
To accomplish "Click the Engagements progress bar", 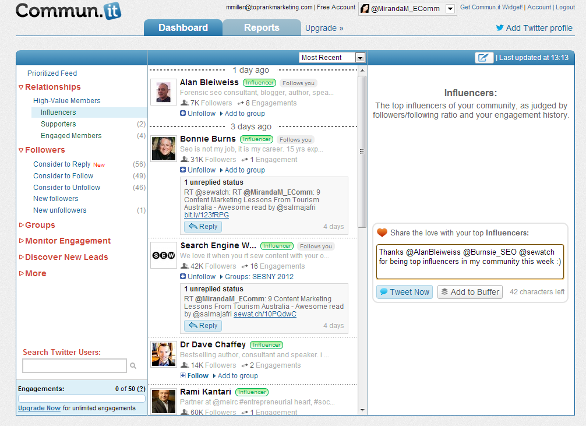I will 82,399.
